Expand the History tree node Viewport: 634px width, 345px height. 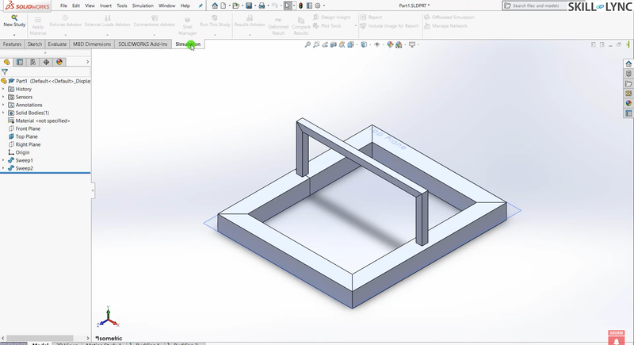click(3, 89)
